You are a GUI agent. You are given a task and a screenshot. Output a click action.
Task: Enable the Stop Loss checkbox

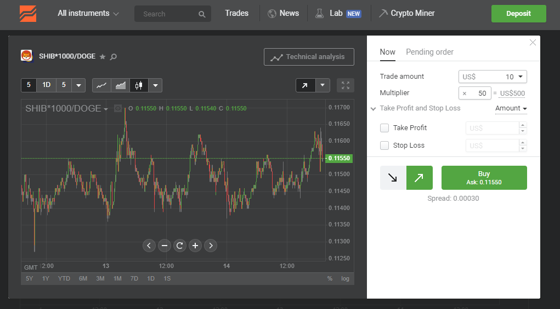[x=384, y=145]
